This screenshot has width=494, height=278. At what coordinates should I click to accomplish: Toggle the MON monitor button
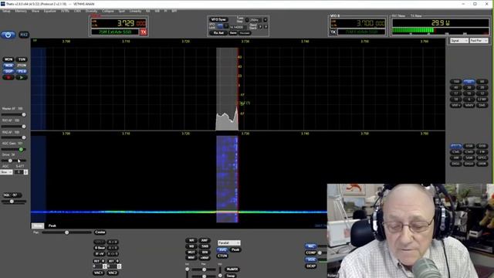8,59
